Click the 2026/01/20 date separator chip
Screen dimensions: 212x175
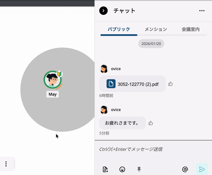pos(151,43)
